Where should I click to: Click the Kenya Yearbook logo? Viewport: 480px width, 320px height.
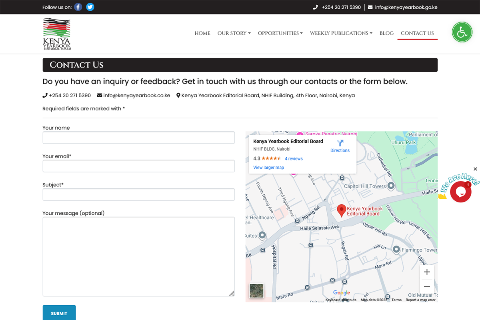[57, 34]
